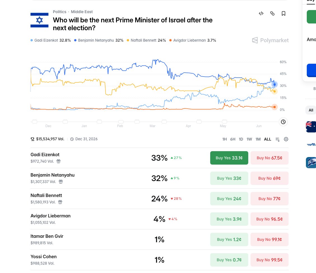Copy the market link icon

point(272,13)
